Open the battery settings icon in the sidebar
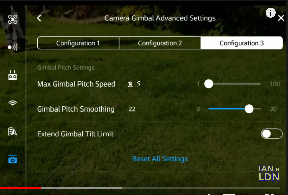This screenshot has width=288, height=195. point(13,131)
